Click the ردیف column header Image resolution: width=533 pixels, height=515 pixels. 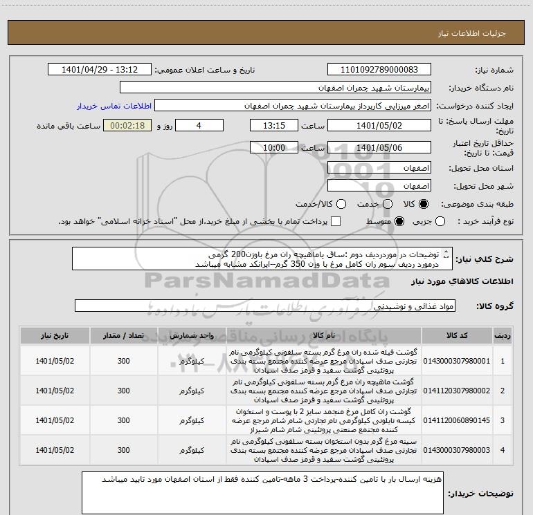503,336
